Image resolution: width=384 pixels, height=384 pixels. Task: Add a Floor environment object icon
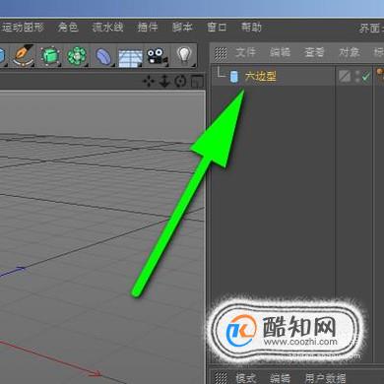point(130,58)
